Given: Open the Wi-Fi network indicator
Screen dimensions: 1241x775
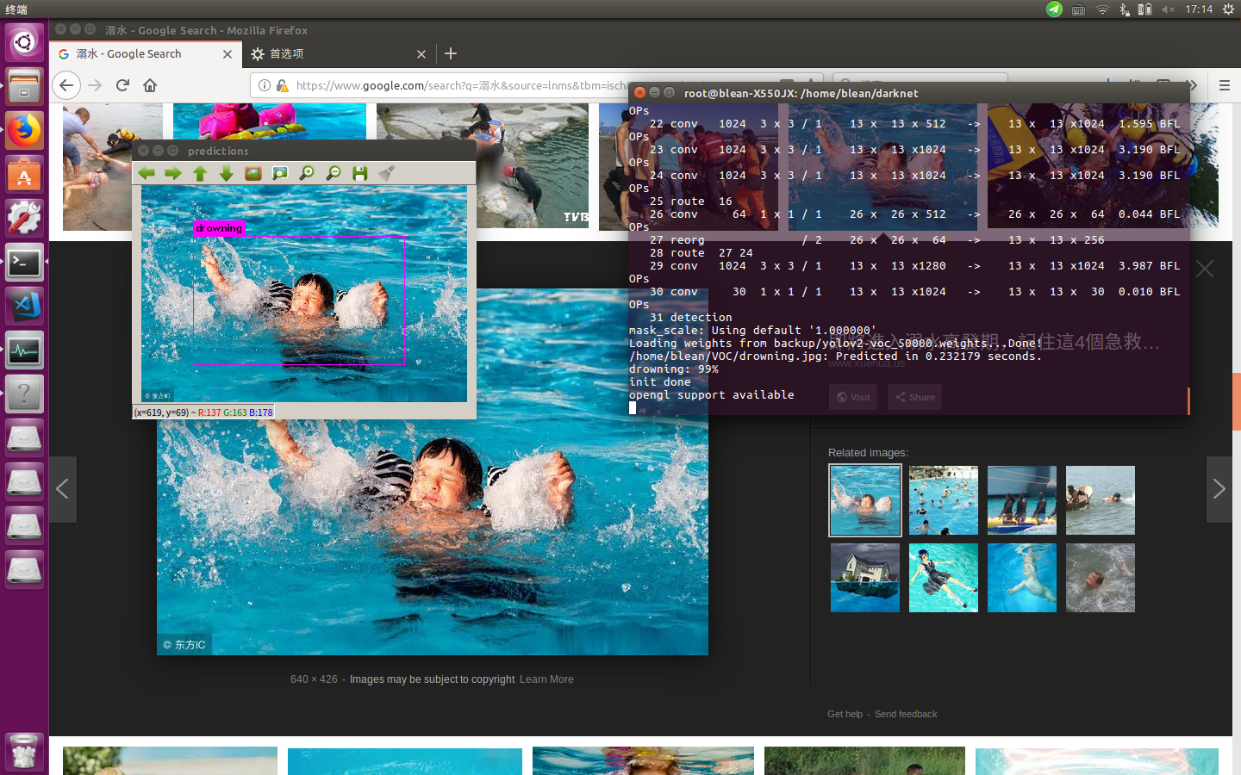Looking at the screenshot, I should point(1101,9).
